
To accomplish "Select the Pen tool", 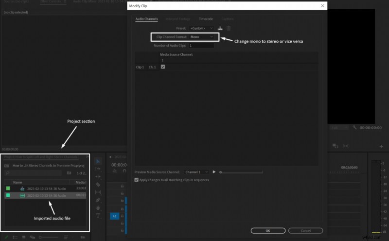I will (x=98, y=200).
